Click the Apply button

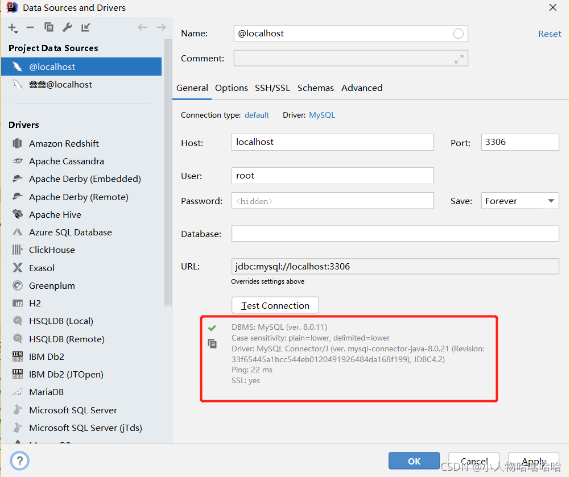pyautogui.click(x=533, y=461)
